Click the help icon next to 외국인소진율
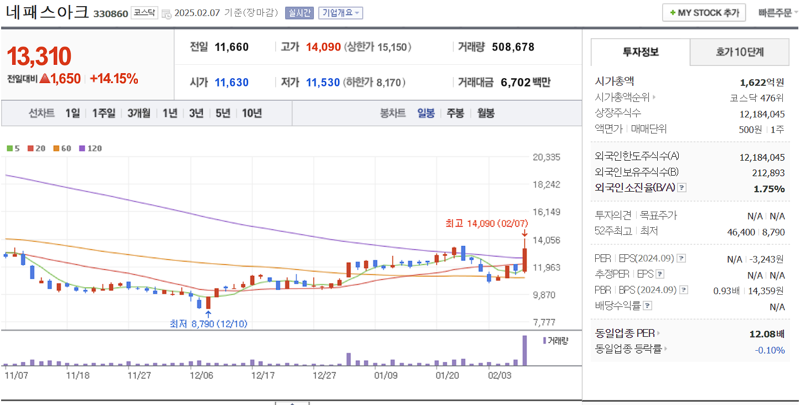This screenshot has height=405, width=800. (x=681, y=188)
